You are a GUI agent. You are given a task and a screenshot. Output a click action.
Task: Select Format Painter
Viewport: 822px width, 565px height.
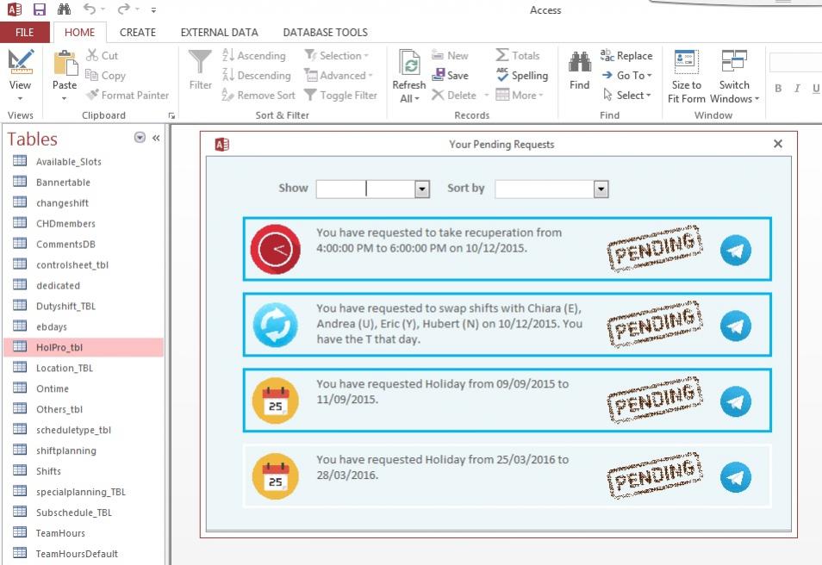[x=128, y=96]
